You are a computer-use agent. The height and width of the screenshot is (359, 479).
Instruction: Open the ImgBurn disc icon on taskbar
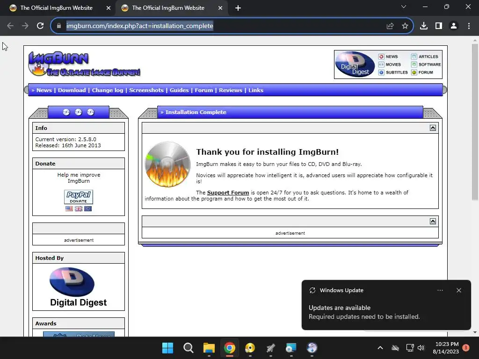250,348
